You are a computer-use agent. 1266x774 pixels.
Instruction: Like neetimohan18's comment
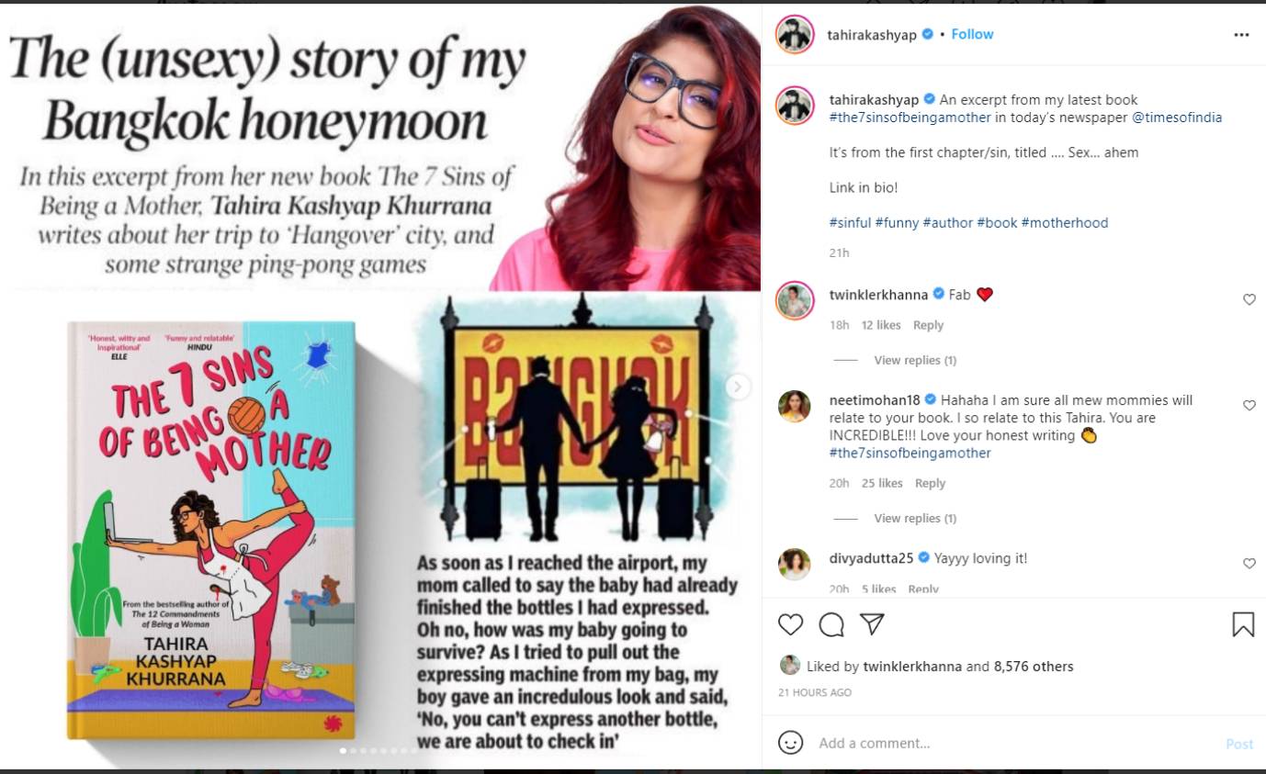tap(1249, 405)
